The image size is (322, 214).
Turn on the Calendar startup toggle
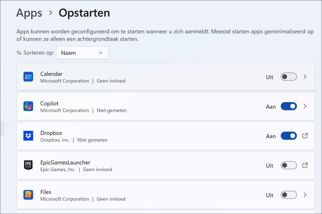coord(288,76)
